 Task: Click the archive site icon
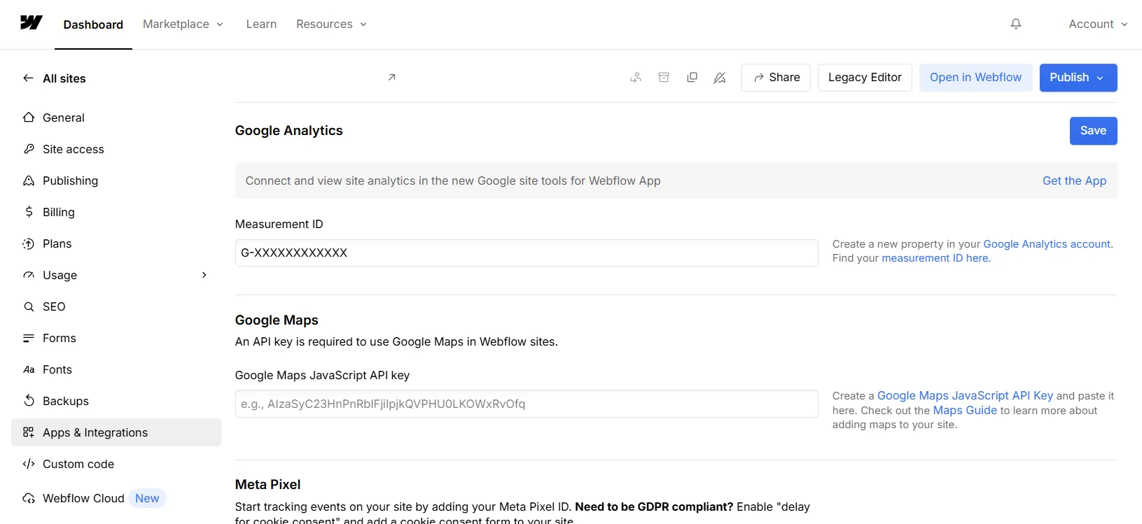(x=664, y=78)
